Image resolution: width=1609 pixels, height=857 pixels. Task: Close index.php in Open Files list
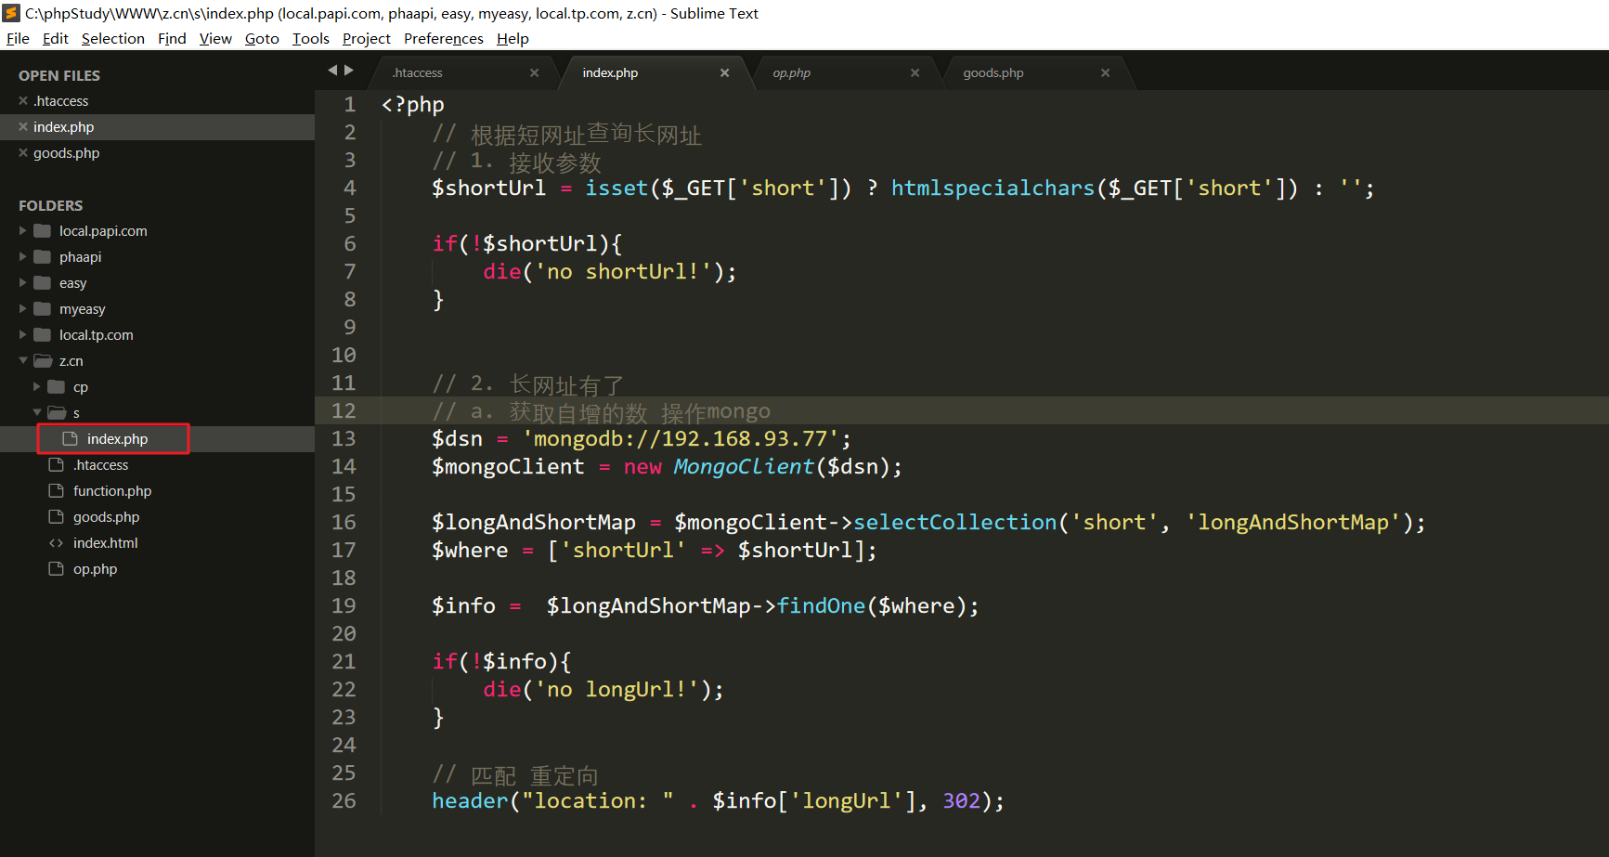click(23, 127)
